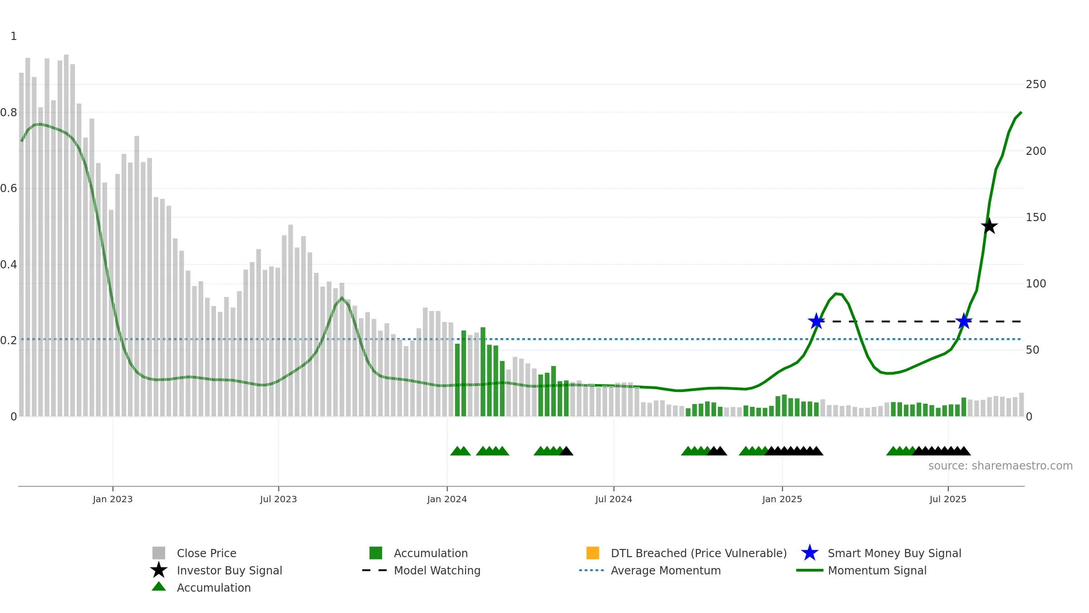Click the Jan 2025 axis label
Image resolution: width=1089 pixels, height=613 pixels.
pos(782,499)
